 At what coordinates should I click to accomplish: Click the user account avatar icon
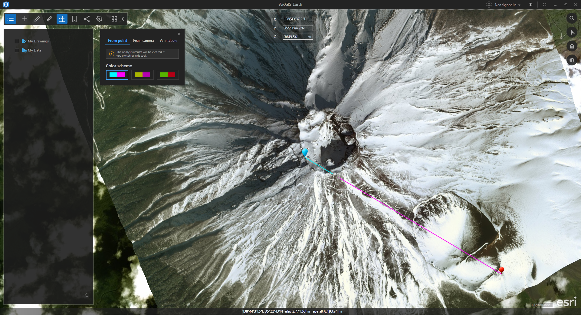tap(489, 5)
